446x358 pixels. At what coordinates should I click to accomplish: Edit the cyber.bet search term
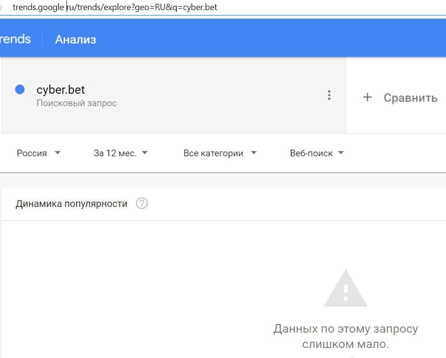click(x=61, y=90)
